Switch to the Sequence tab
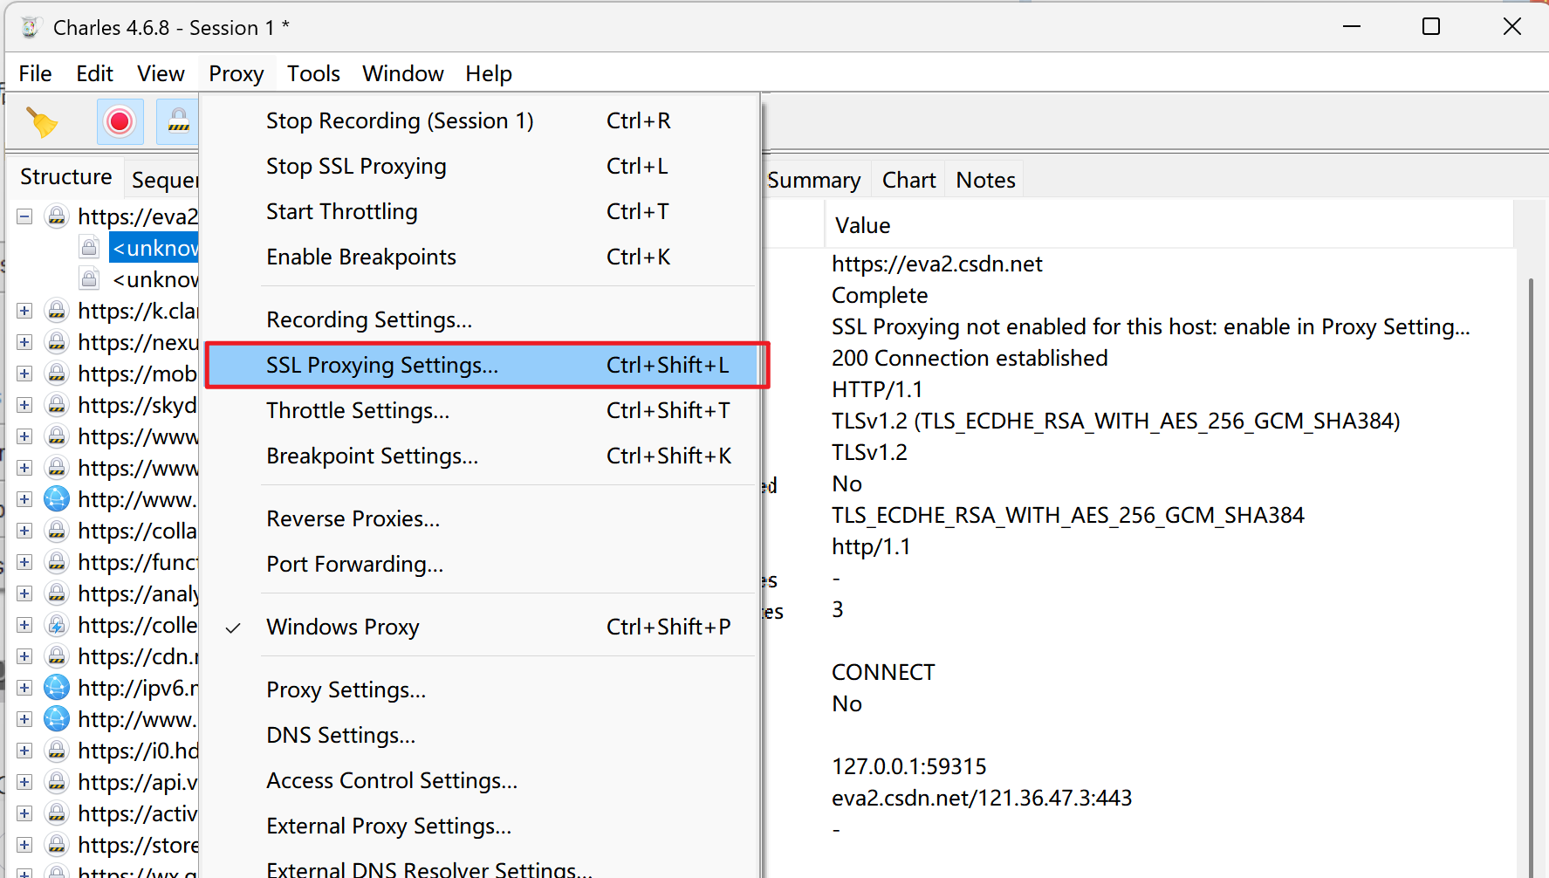1549x878 pixels. [162, 180]
